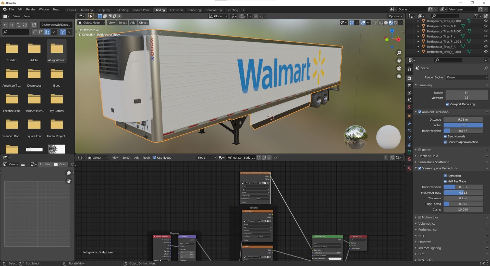The image size is (490, 266).
Task: Switch to Compositing workspace tab
Action: pyautogui.click(x=213, y=10)
